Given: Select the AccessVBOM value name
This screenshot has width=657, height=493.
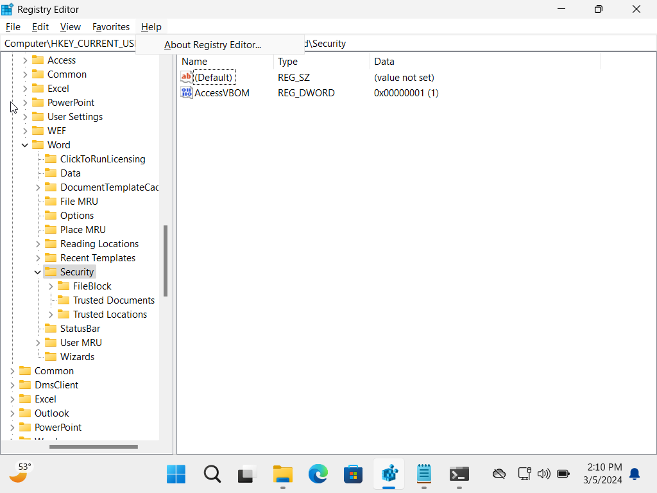Looking at the screenshot, I should pos(222,93).
